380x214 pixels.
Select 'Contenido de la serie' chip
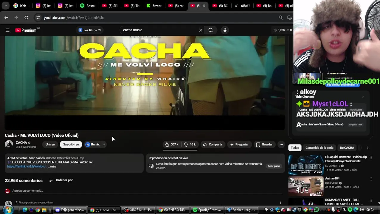tap(319, 148)
